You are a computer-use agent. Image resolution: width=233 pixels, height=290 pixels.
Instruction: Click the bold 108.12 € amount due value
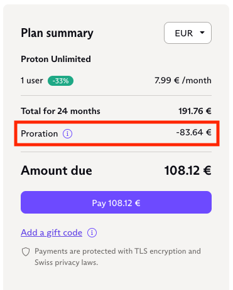[188, 170]
